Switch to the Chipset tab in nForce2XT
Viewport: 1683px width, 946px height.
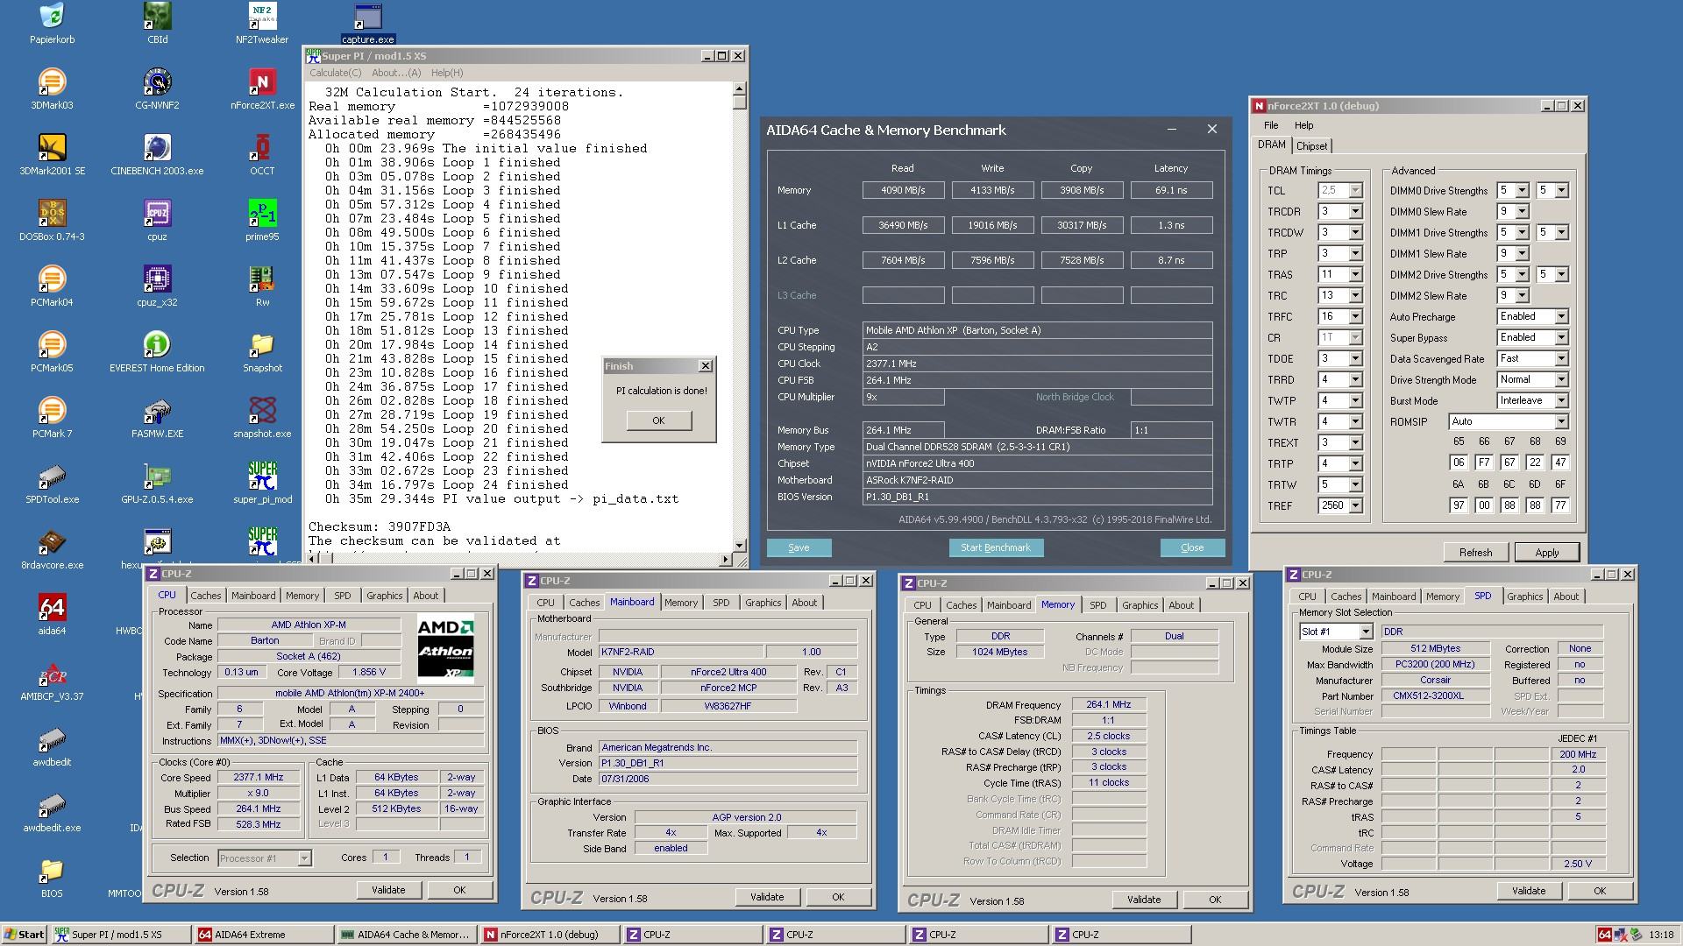pos(1311,146)
